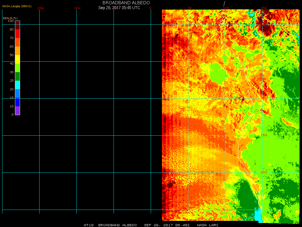Image resolution: width=302 pixels, height=227 pixels.
Task: Click the dark green 25–30 legend swatch
Action: click(x=18, y=76)
